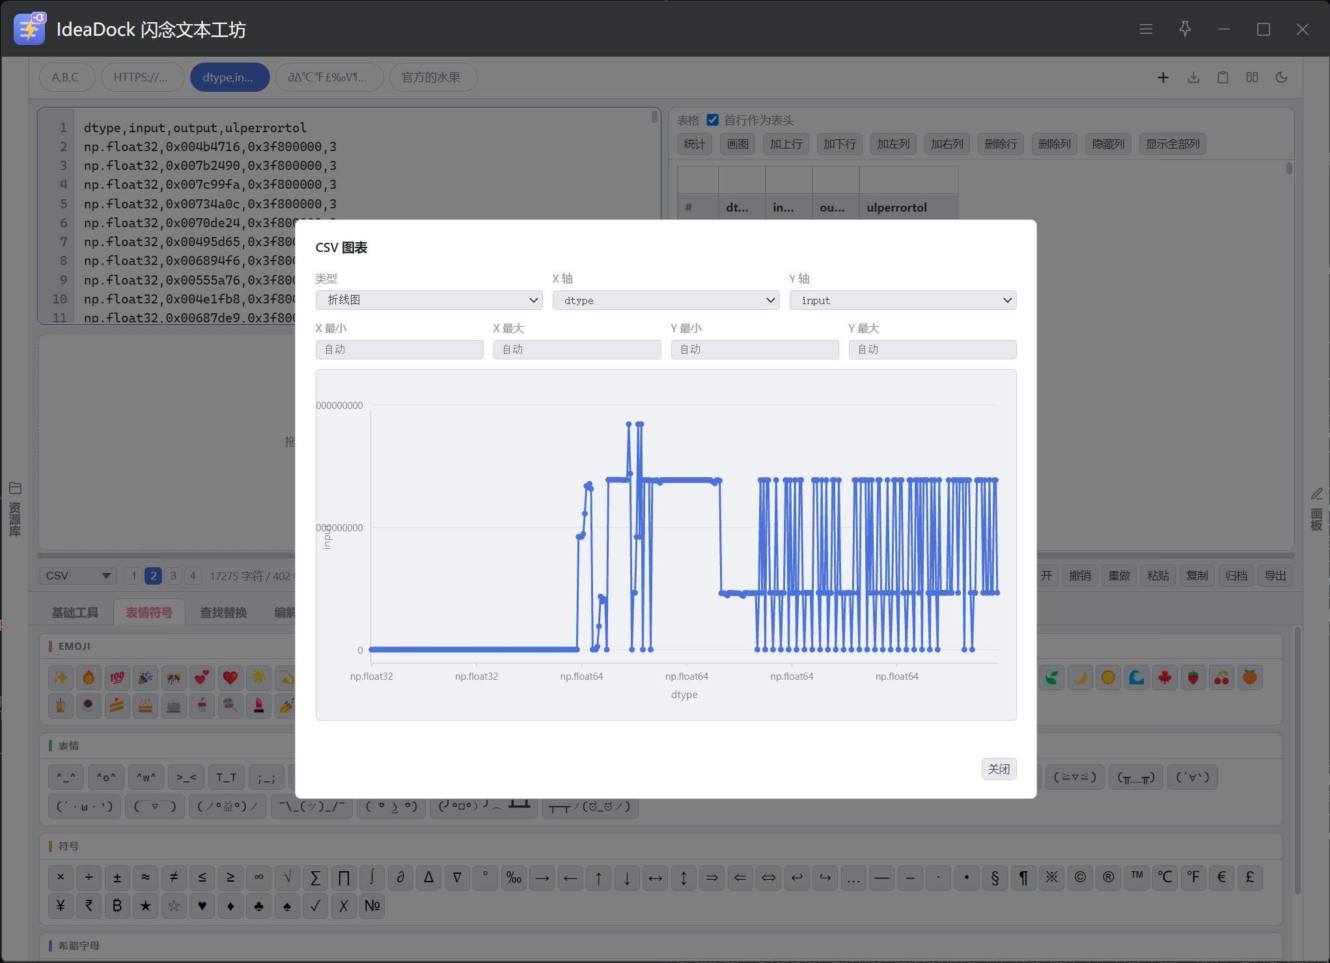
Task: Open the X 轴 dtype dropdown
Action: tap(665, 300)
